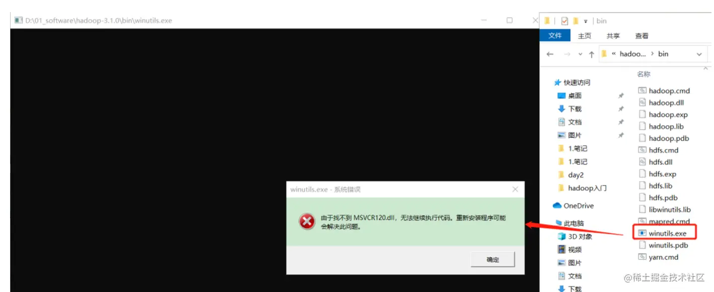The image size is (714, 292).
Task: Click the New Folder icon in Explorer's title bar
Action: [x=576, y=21]
